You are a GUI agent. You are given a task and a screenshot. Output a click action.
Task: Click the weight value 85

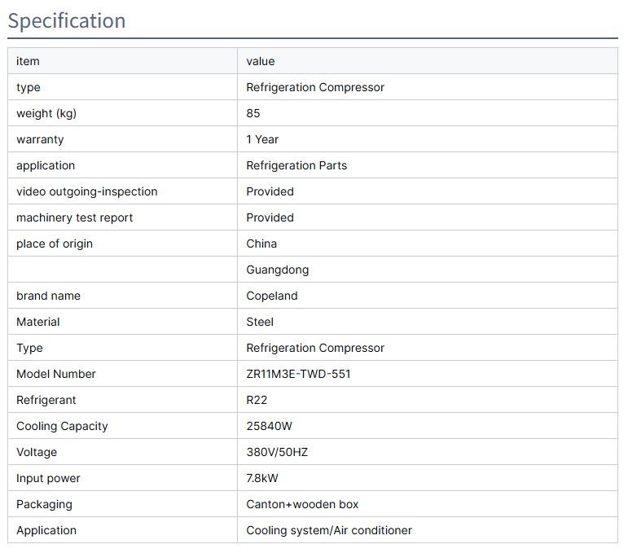coord(253,113)
